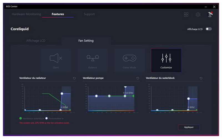Click the middle pump fan curve point

tap(109, 96)
